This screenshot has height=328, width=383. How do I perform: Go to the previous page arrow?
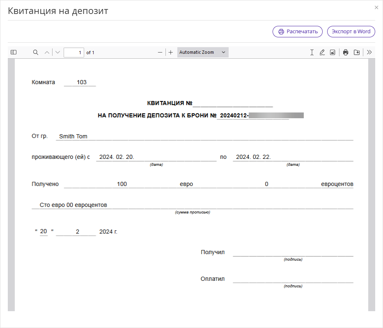(47, 52)
